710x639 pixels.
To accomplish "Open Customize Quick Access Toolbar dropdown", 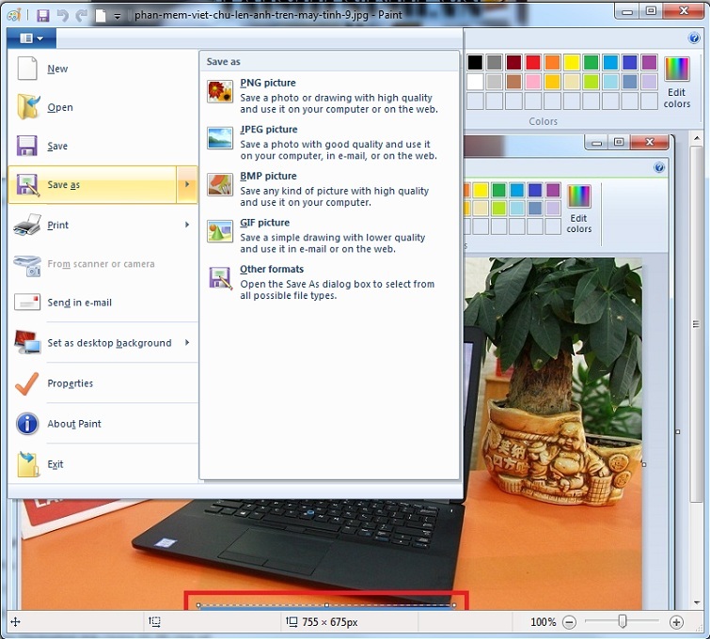I will click(x=118, y=16).
